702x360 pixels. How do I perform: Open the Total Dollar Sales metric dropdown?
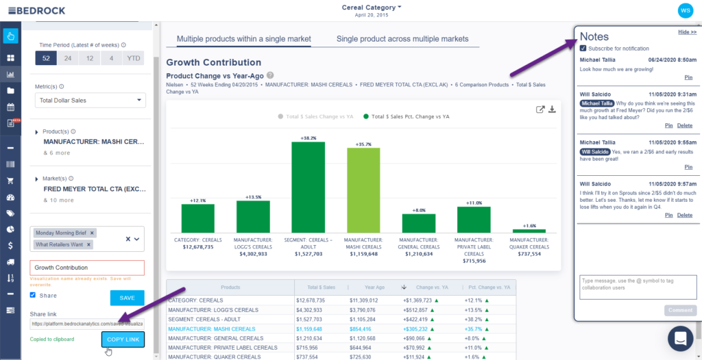pos(90,101)
